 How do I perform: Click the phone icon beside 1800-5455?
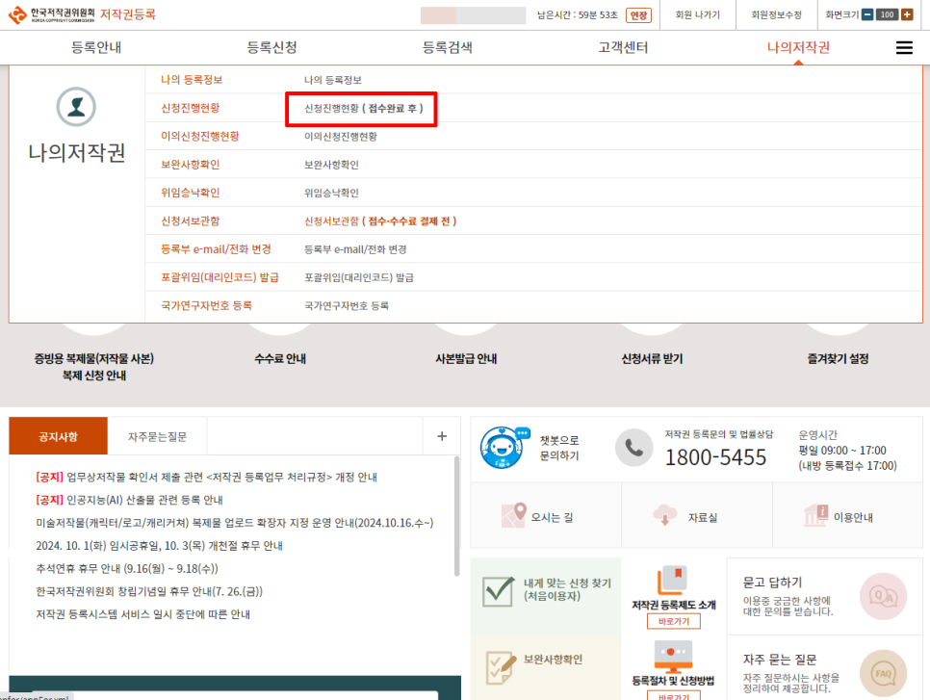click(x=634, y=448)
